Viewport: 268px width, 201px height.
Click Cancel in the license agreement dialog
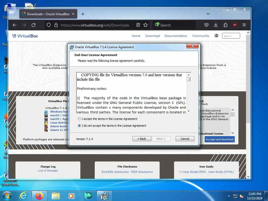(x=185, y=139)
